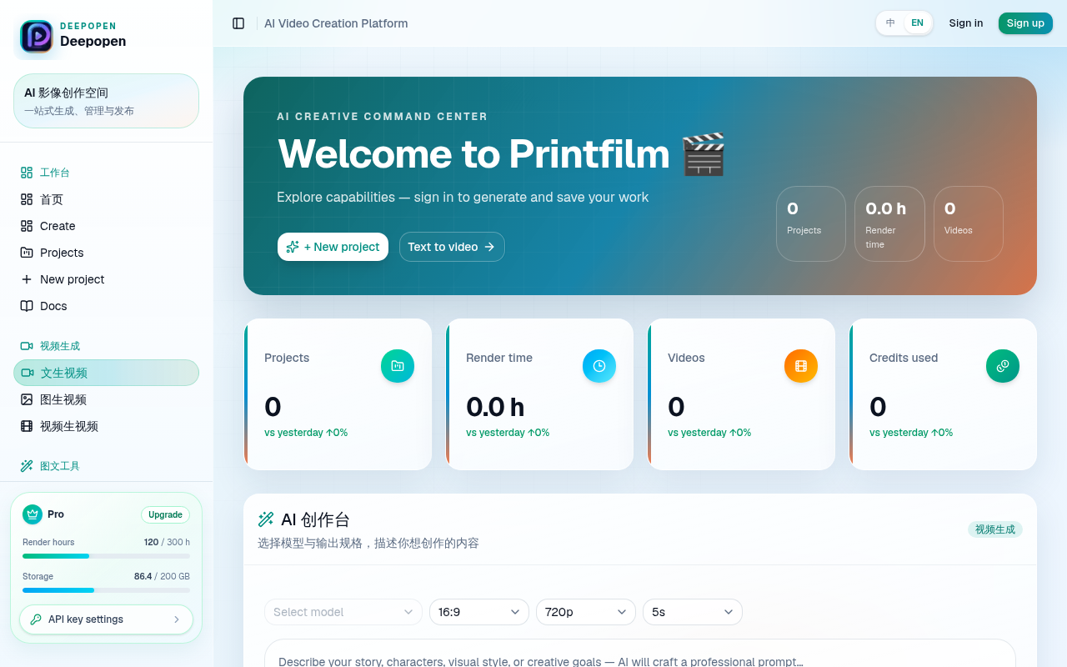Screen dimensions: 1067x667
Task: Open the 16:9 aspect ratio dropdown
Action: click(x=479, y=612)
